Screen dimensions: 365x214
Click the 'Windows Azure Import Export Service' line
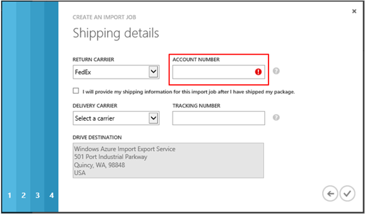(x=124, y=149)
